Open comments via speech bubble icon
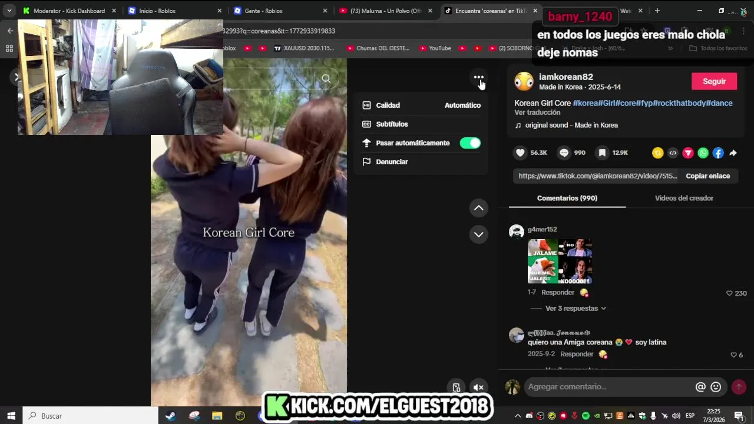This screenshot has height=424, width=754. pos(564,153)
